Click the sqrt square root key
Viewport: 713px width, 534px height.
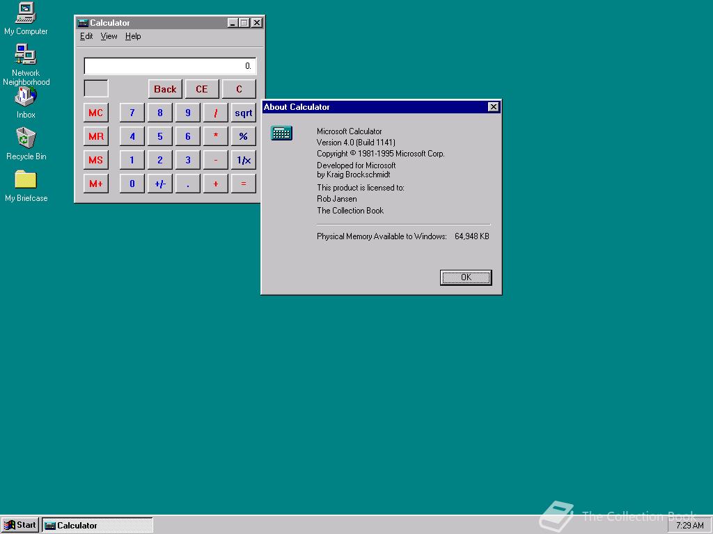pyautogui.click(x=243, y=113)
